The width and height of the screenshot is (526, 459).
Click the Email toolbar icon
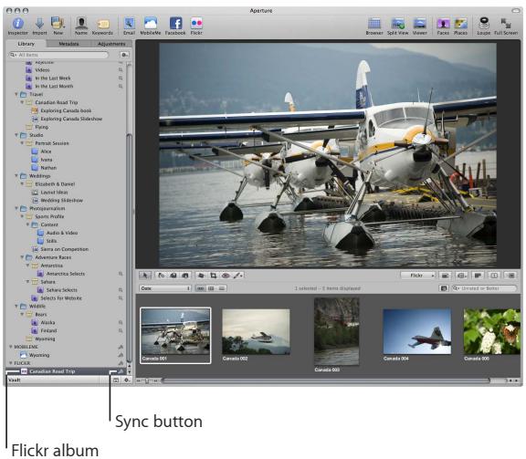[129, 24]
